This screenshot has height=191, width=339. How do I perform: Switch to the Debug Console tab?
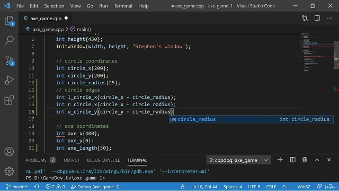pyautogui.click(x=103, y=160)
